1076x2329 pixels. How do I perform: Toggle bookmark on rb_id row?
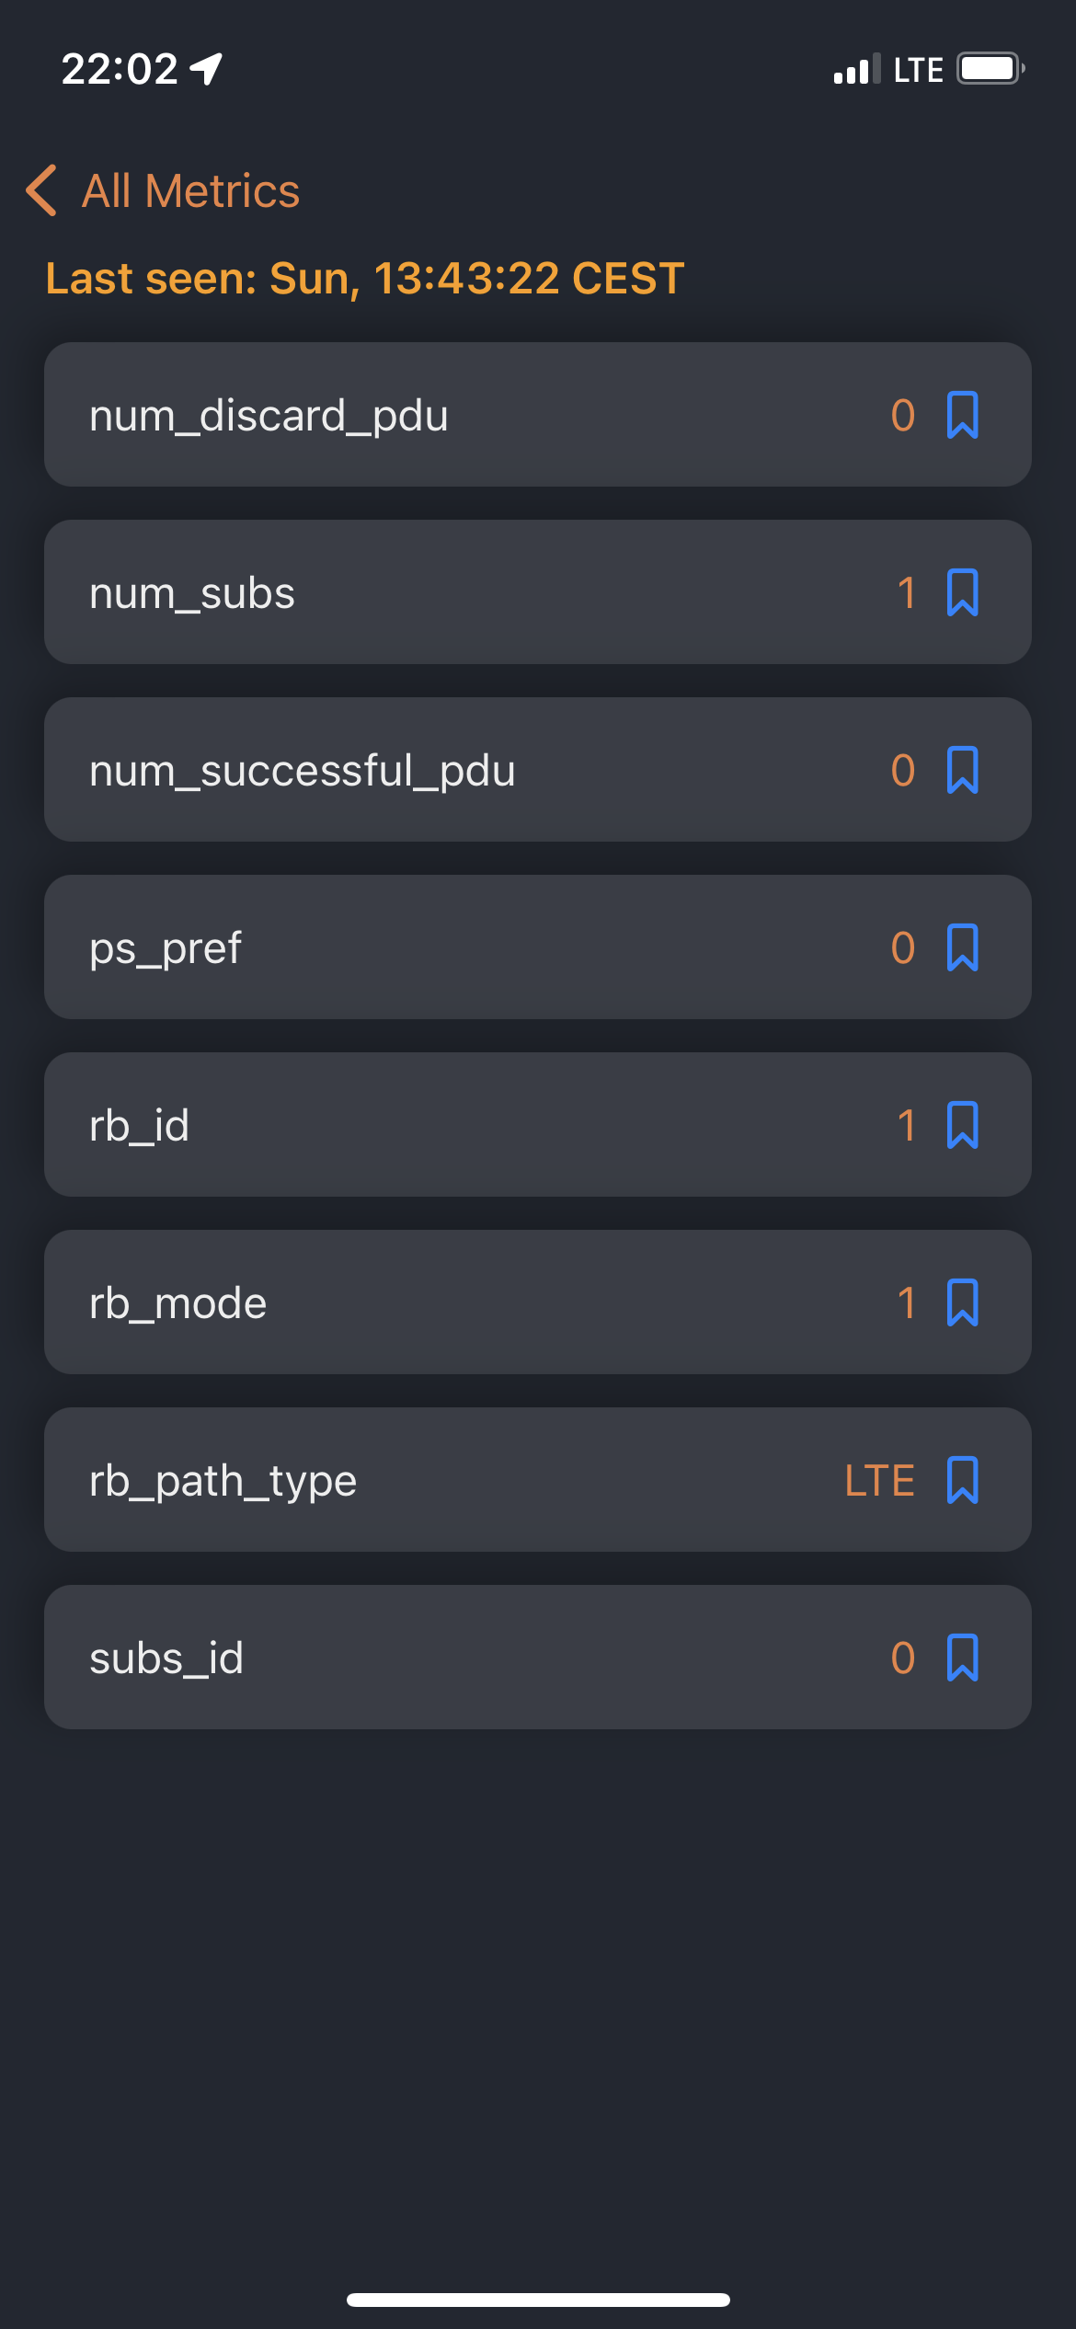pyautogui.click(x=962, y=1125)
